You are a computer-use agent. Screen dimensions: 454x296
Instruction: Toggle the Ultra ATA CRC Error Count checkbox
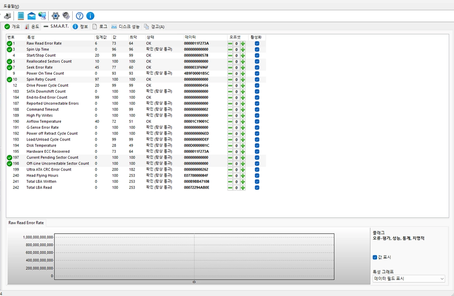257,170
